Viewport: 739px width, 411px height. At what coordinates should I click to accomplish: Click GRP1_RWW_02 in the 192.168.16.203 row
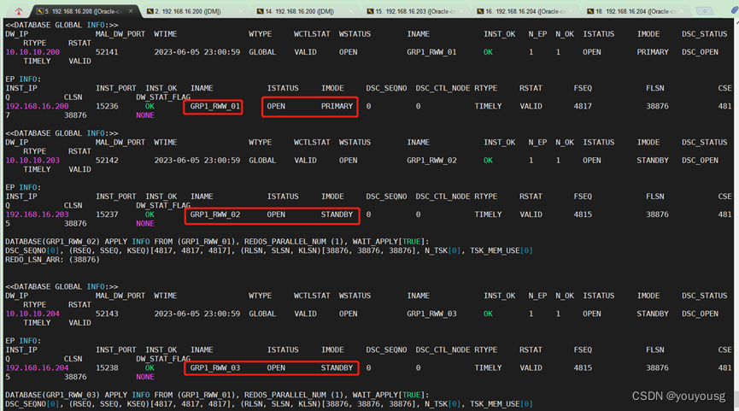click(215, 214)
